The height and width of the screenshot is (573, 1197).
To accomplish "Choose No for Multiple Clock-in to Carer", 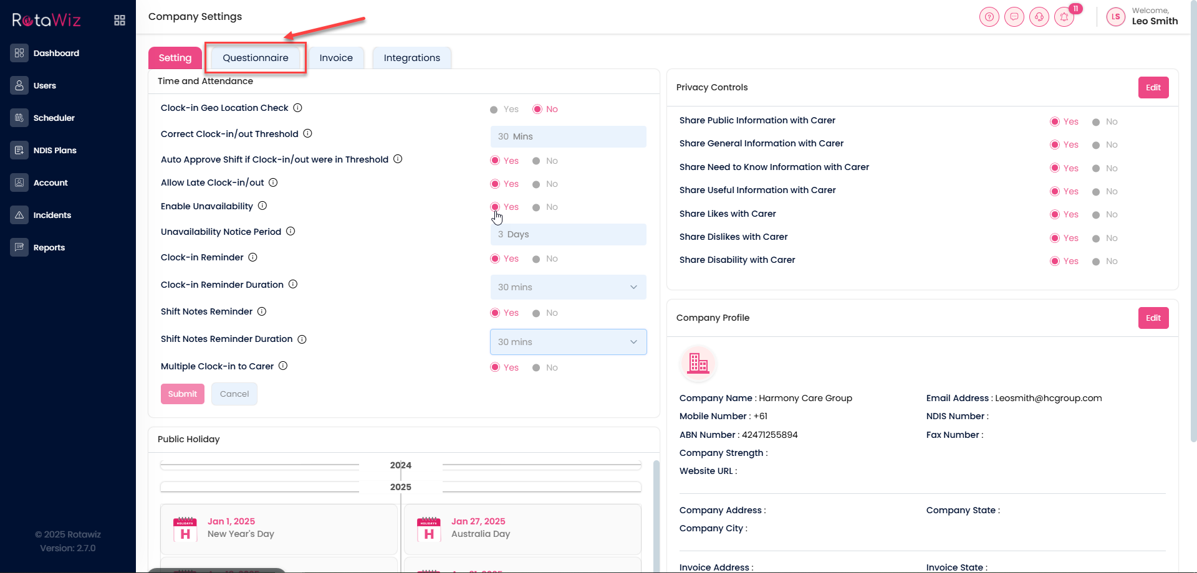I will click(x=536, y=368).
